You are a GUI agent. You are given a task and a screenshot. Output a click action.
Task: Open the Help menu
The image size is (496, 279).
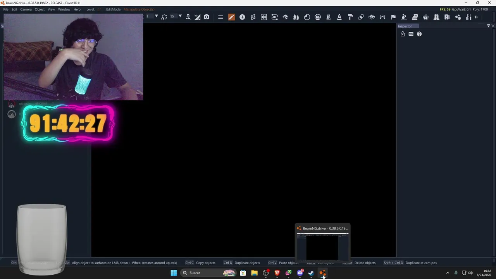point(77,9)
